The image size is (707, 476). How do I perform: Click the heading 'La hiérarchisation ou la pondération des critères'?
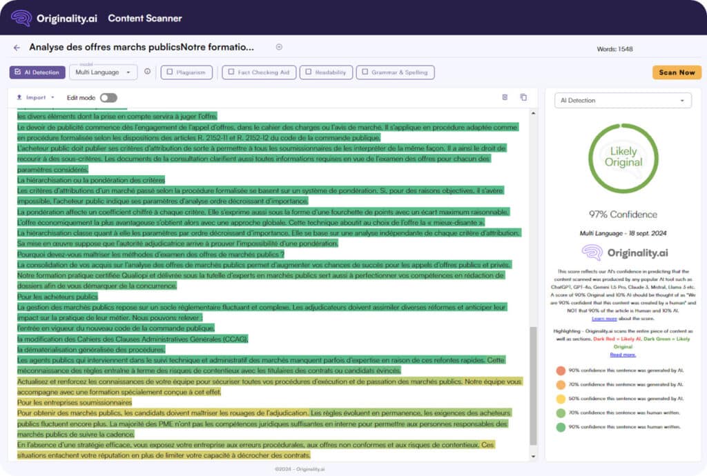(x=91, y=180)
